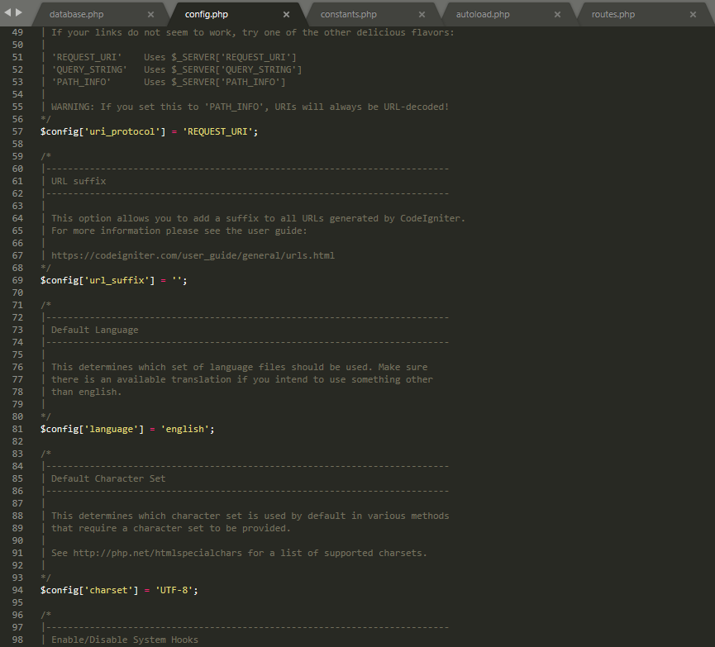The height and width of the screenshot is (647, 715).
Task: Close the config.php tab
Action: pyautogui.click(x=286, y=15)
